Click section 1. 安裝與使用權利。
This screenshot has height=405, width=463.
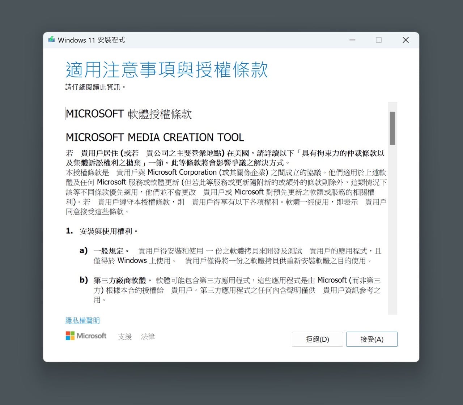pos(102,231)
